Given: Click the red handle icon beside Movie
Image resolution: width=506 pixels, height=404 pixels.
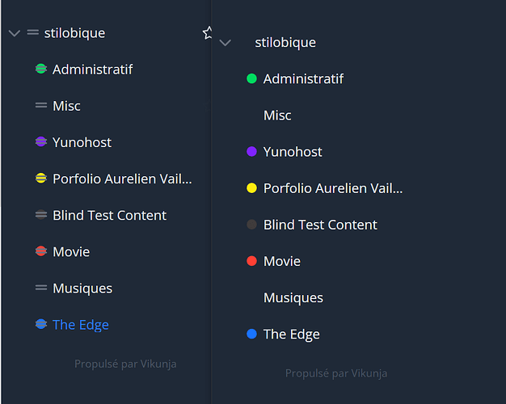Looking at the screenshot, I should point(41,251).
